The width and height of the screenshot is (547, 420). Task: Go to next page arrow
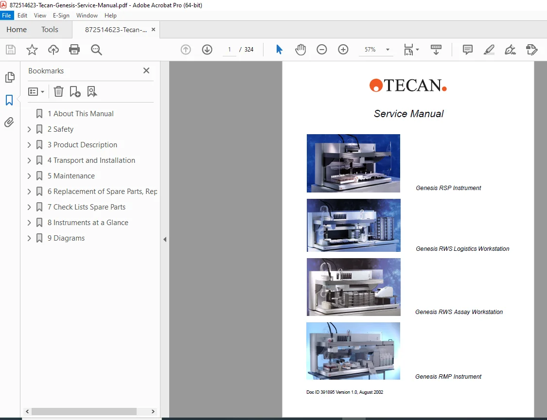[x=207, y=50]
